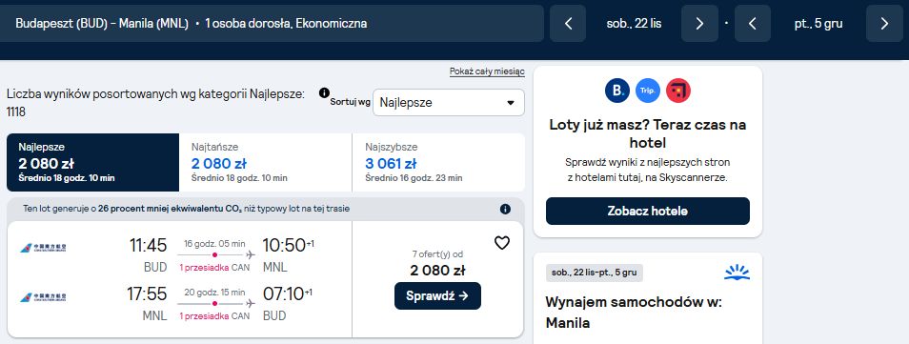
Task: Click the China Southern outbound airline logo
Action: click(x=43, y=248)
